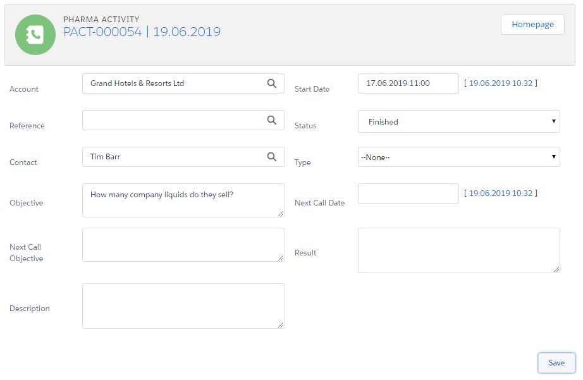Screen dimensions: 583x380
Task: Click the Account field search magnifier icon
Action: coord(271,83)
